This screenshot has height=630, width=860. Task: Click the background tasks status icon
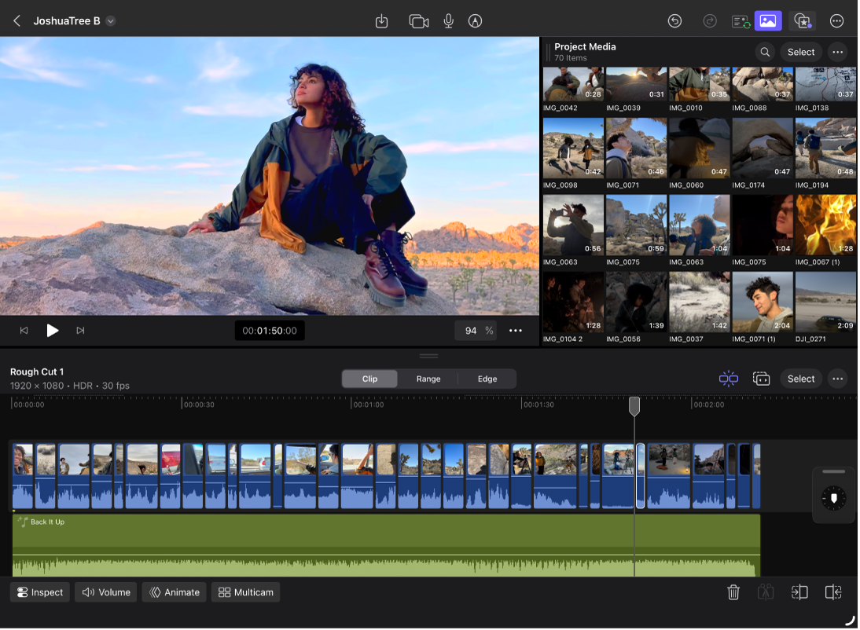point(740,21)
